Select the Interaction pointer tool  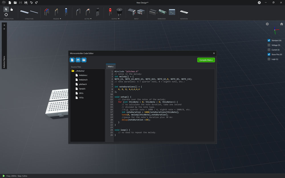(x=6, y=9)
